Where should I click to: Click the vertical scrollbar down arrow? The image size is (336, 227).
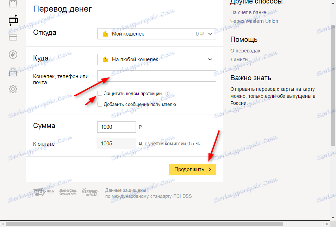[333, 218]
